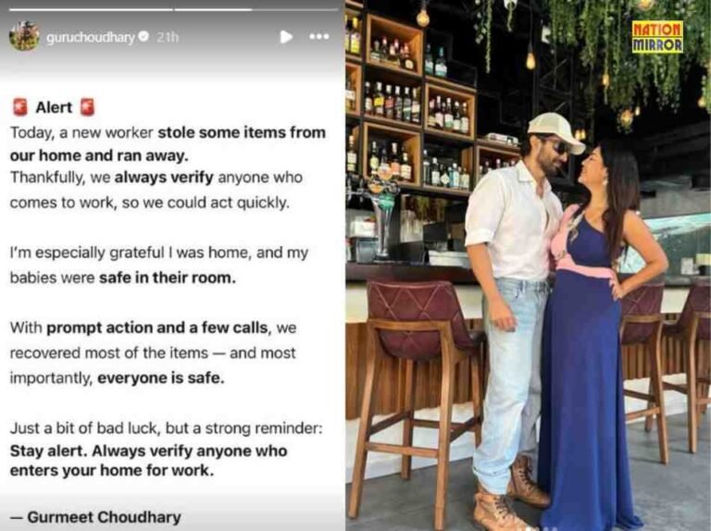Click the Alert heading text
The image size is (711, 531).
pyautogui.click(x=54, y=107)
